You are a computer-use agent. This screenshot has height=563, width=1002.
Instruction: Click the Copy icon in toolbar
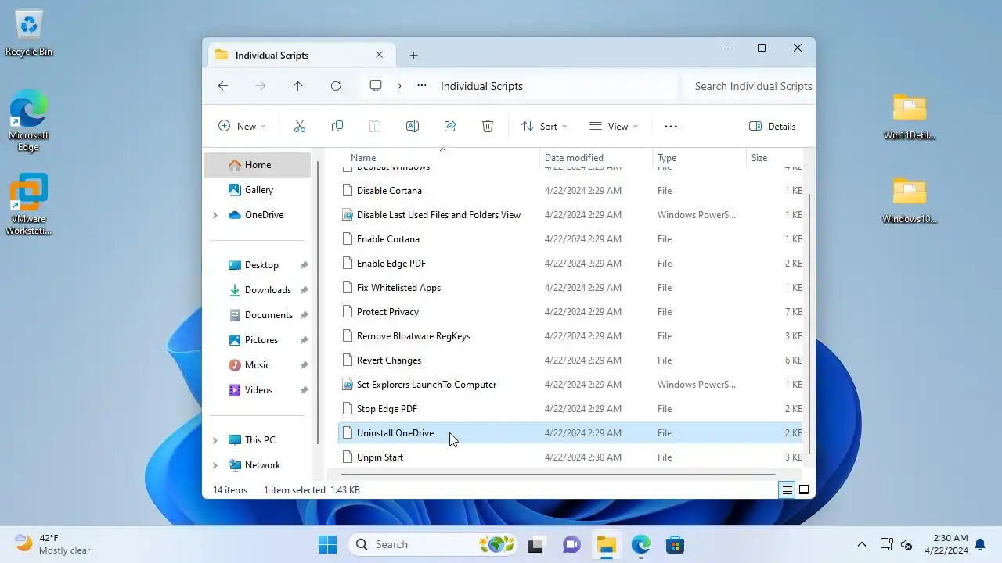[337, 126]
